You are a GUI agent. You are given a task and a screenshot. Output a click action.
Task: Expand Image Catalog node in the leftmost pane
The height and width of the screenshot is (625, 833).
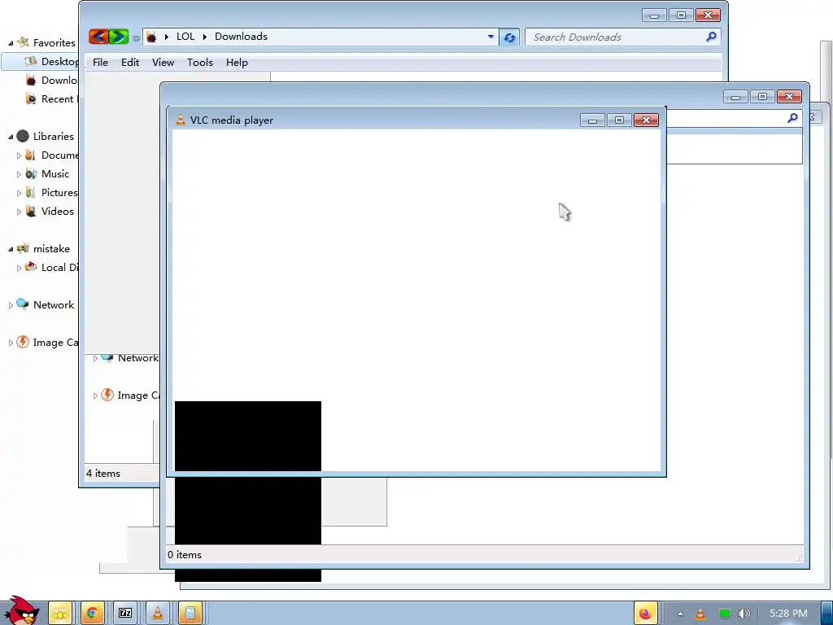[x=11, y=343]
